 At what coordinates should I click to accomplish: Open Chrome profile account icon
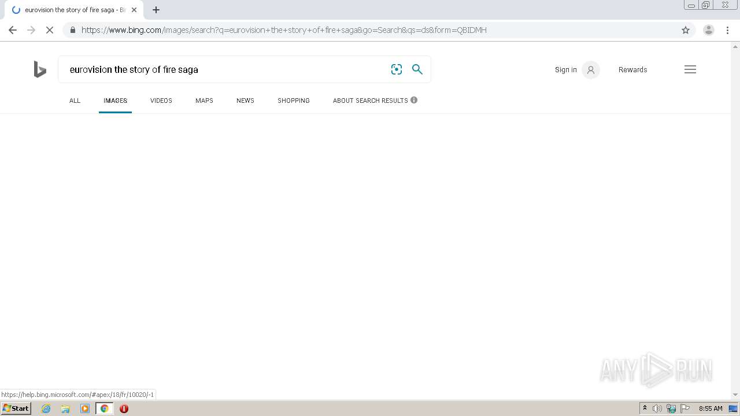coord(709,30)
